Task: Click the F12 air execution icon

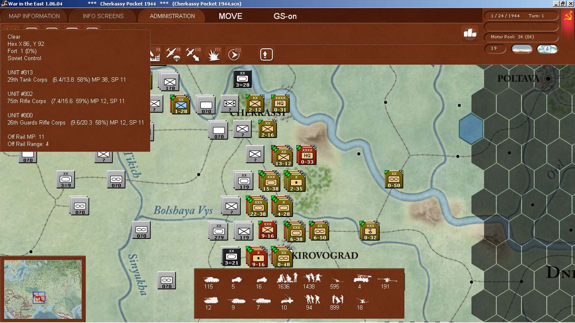Action: tap(234, 54)
